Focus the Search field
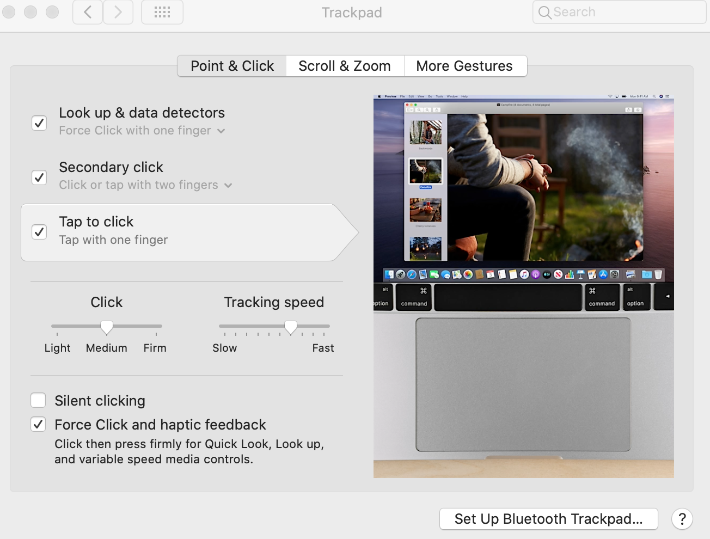Image resolution: width=710 pixels, height=539 pixels. point(619,12)
